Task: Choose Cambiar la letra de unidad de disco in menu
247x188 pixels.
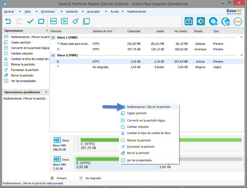Action: 149,133
